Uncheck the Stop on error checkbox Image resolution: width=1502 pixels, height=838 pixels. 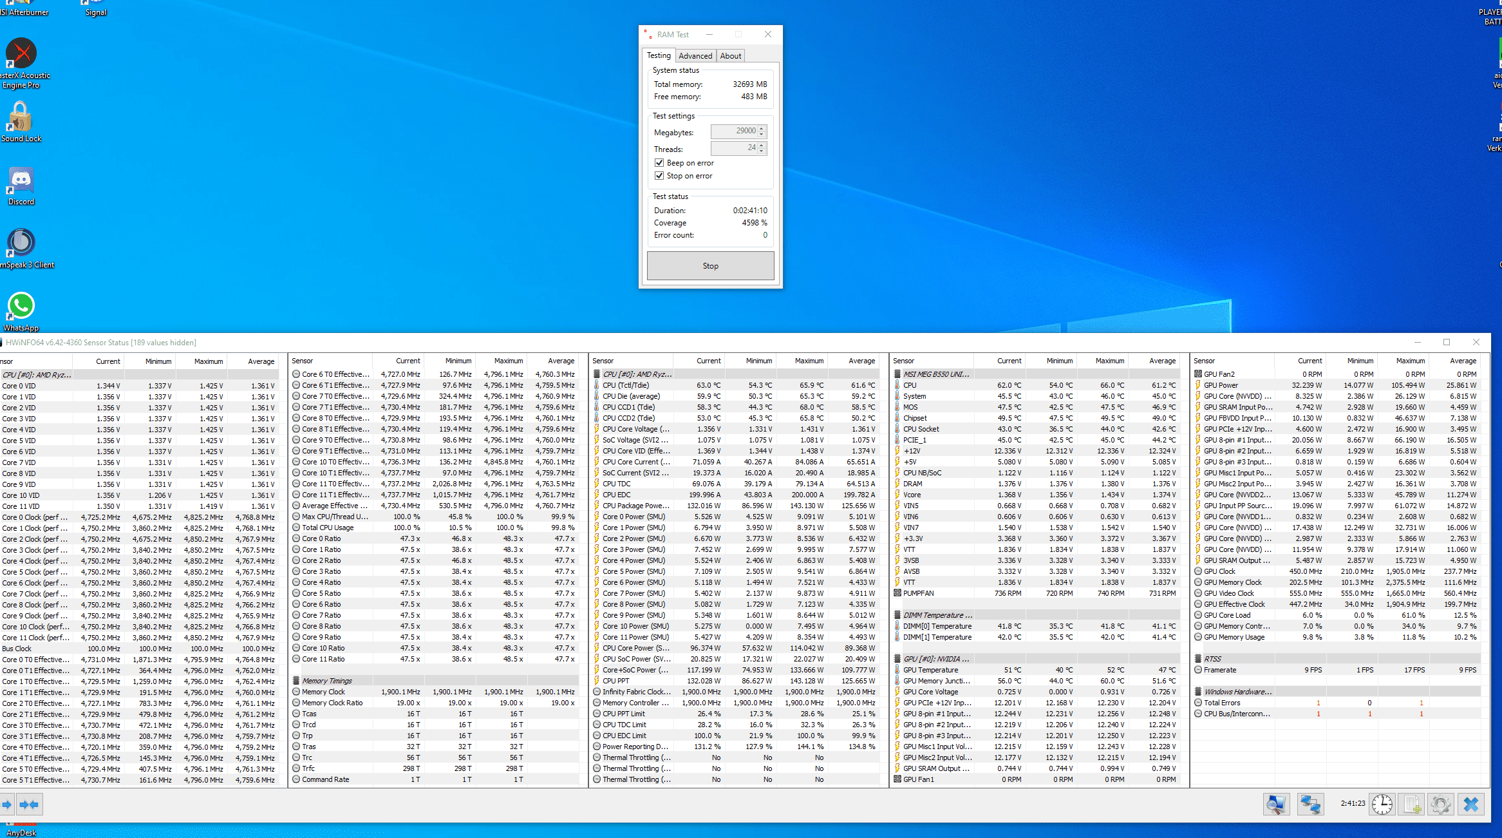point(659,176)
